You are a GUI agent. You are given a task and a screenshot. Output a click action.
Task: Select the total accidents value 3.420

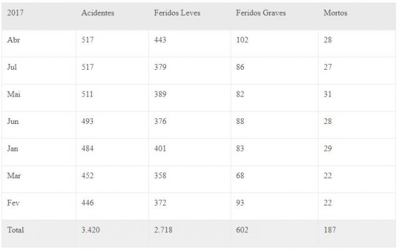(90, 230)
